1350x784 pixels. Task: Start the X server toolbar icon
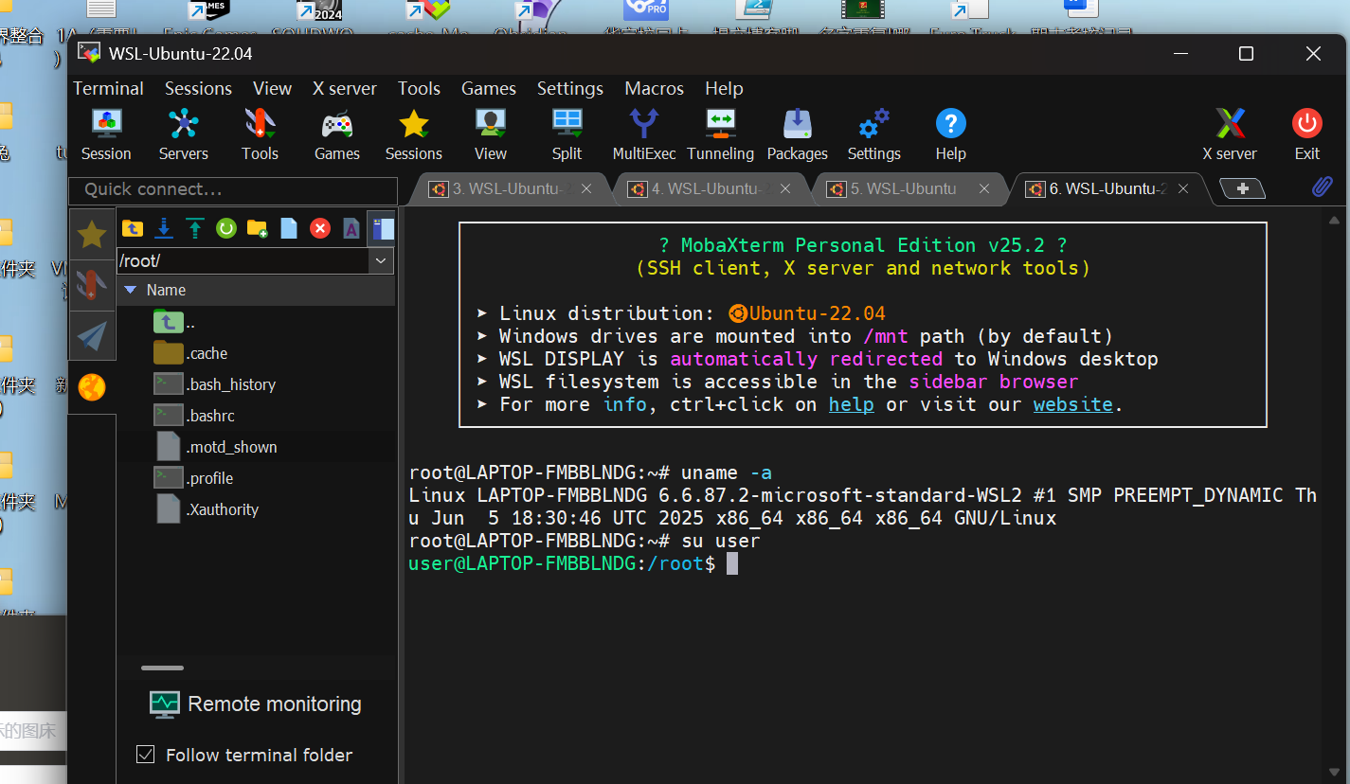[1230, 135]
